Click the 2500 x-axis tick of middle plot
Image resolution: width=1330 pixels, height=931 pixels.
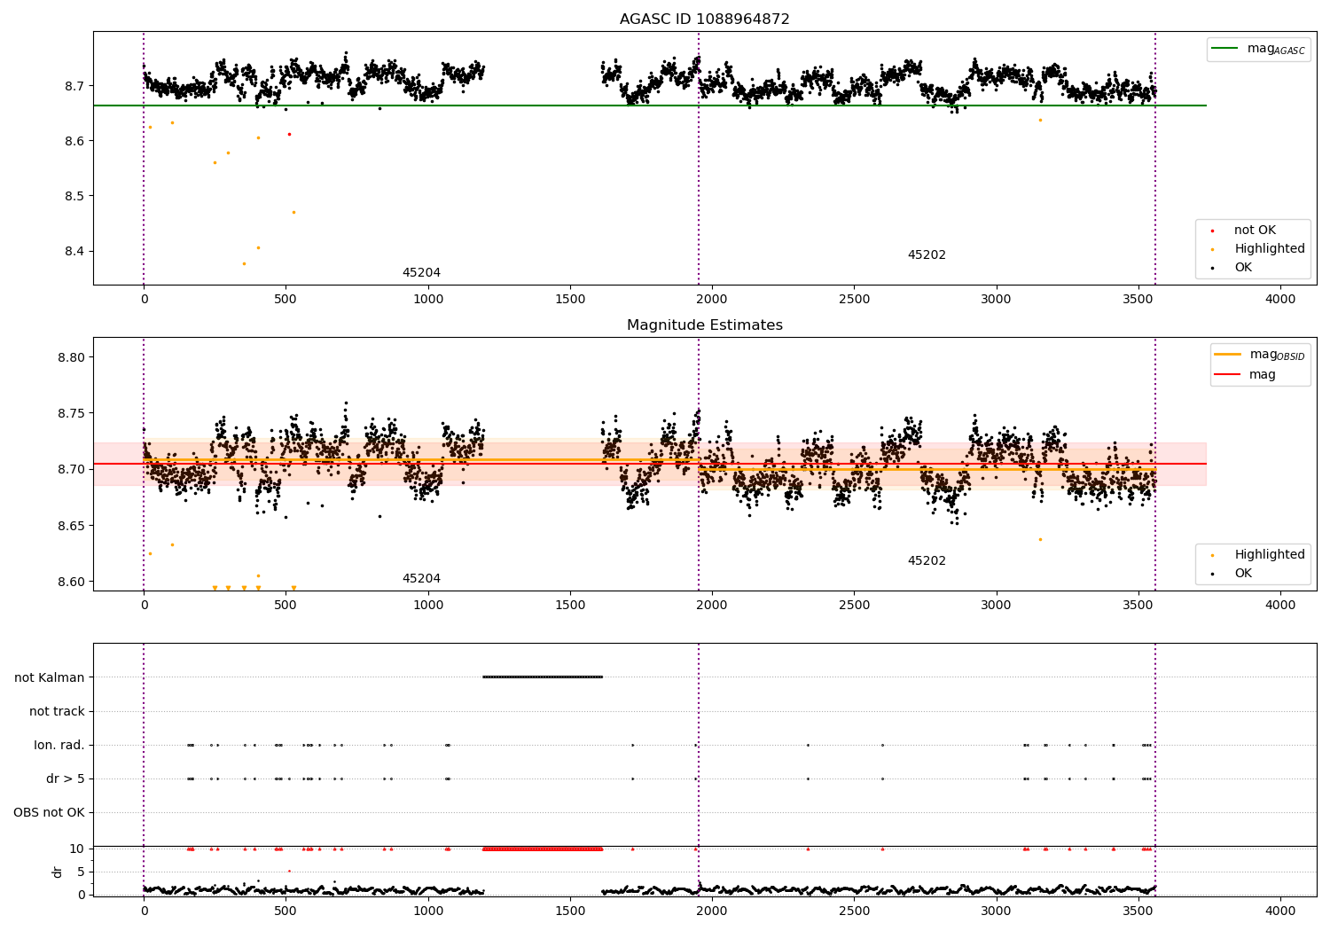854,605
